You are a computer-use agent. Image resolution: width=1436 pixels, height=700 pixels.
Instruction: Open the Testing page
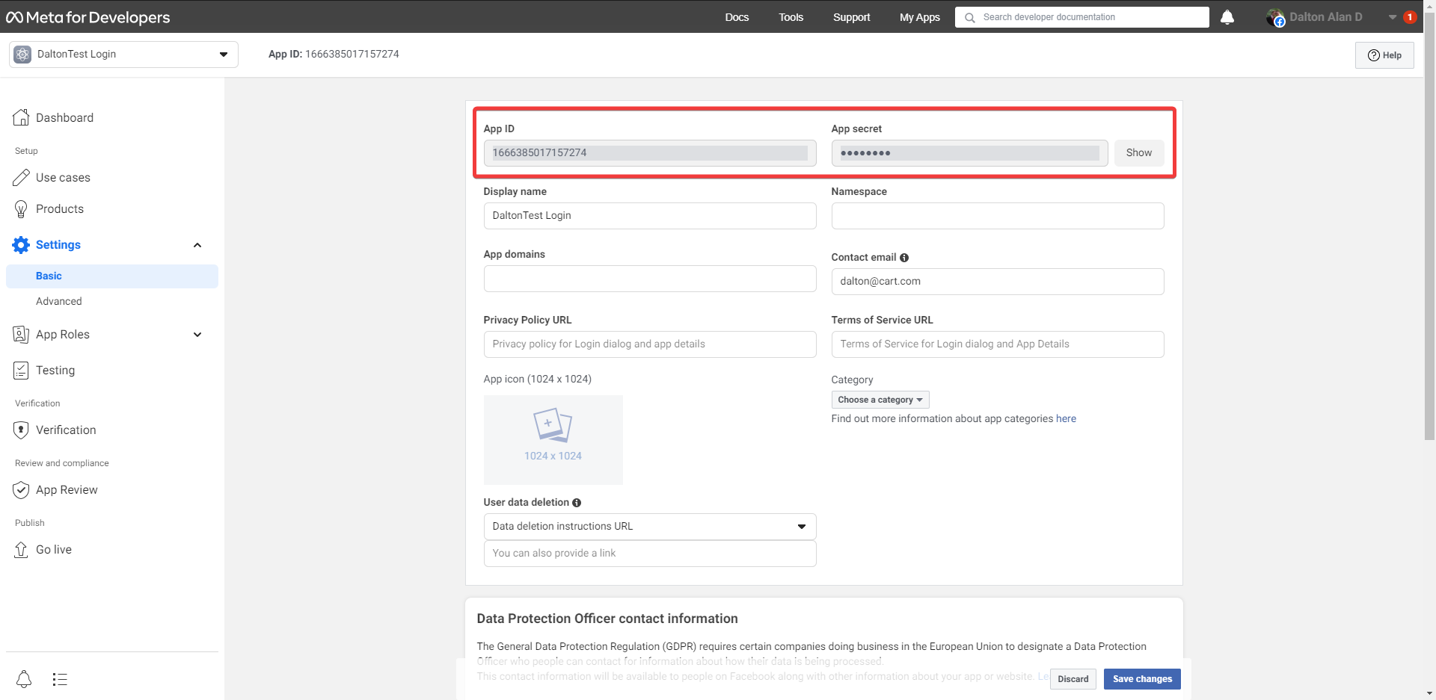point(55,370)
